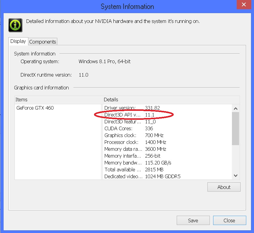Click the Operating system label

click(x=40, y=61)
